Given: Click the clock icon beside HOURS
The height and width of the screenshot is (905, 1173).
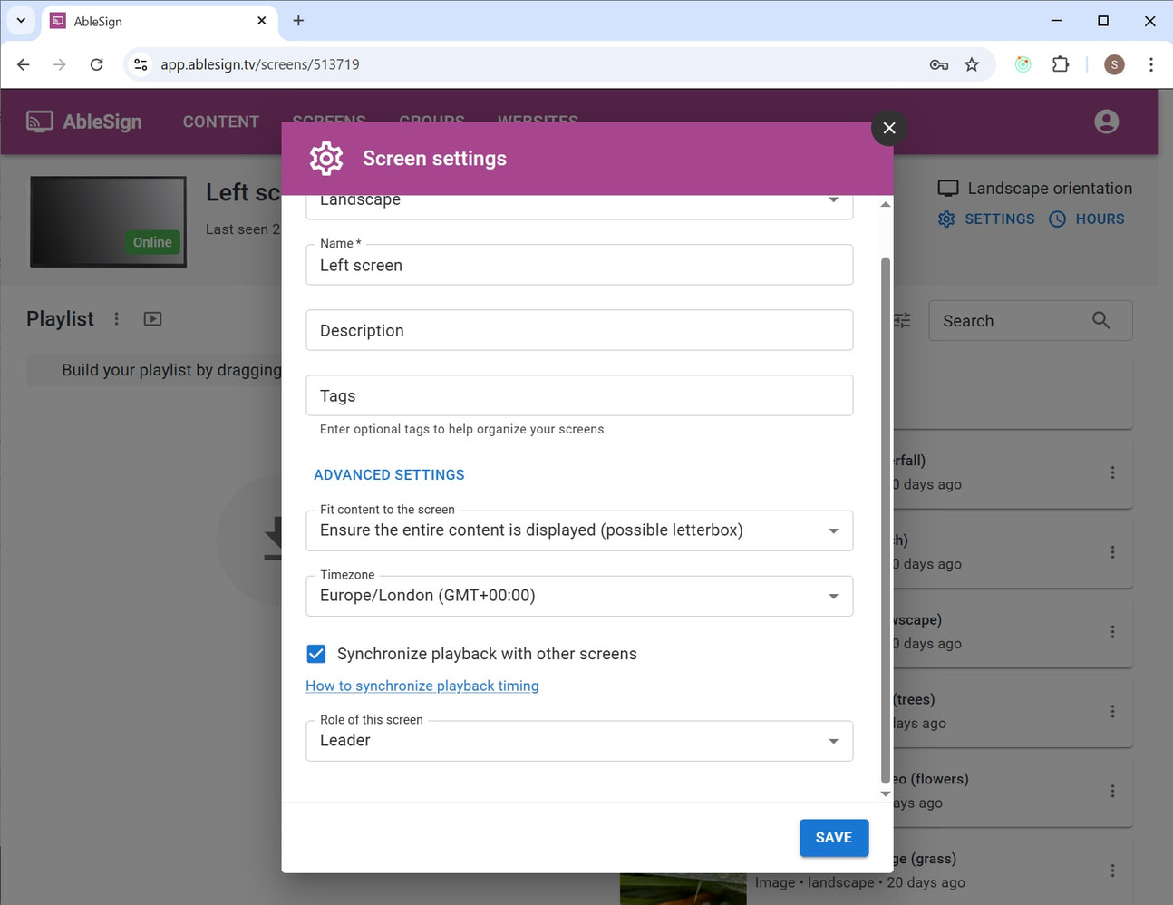Looking at the screenshot, I should (x=1057, y=219).
